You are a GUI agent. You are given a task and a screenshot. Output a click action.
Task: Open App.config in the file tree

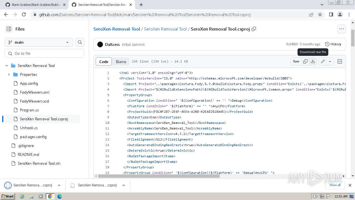coord(29,83)
